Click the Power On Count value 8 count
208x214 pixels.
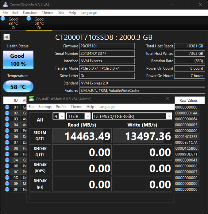pyautogui.click(x=190, y=68)
